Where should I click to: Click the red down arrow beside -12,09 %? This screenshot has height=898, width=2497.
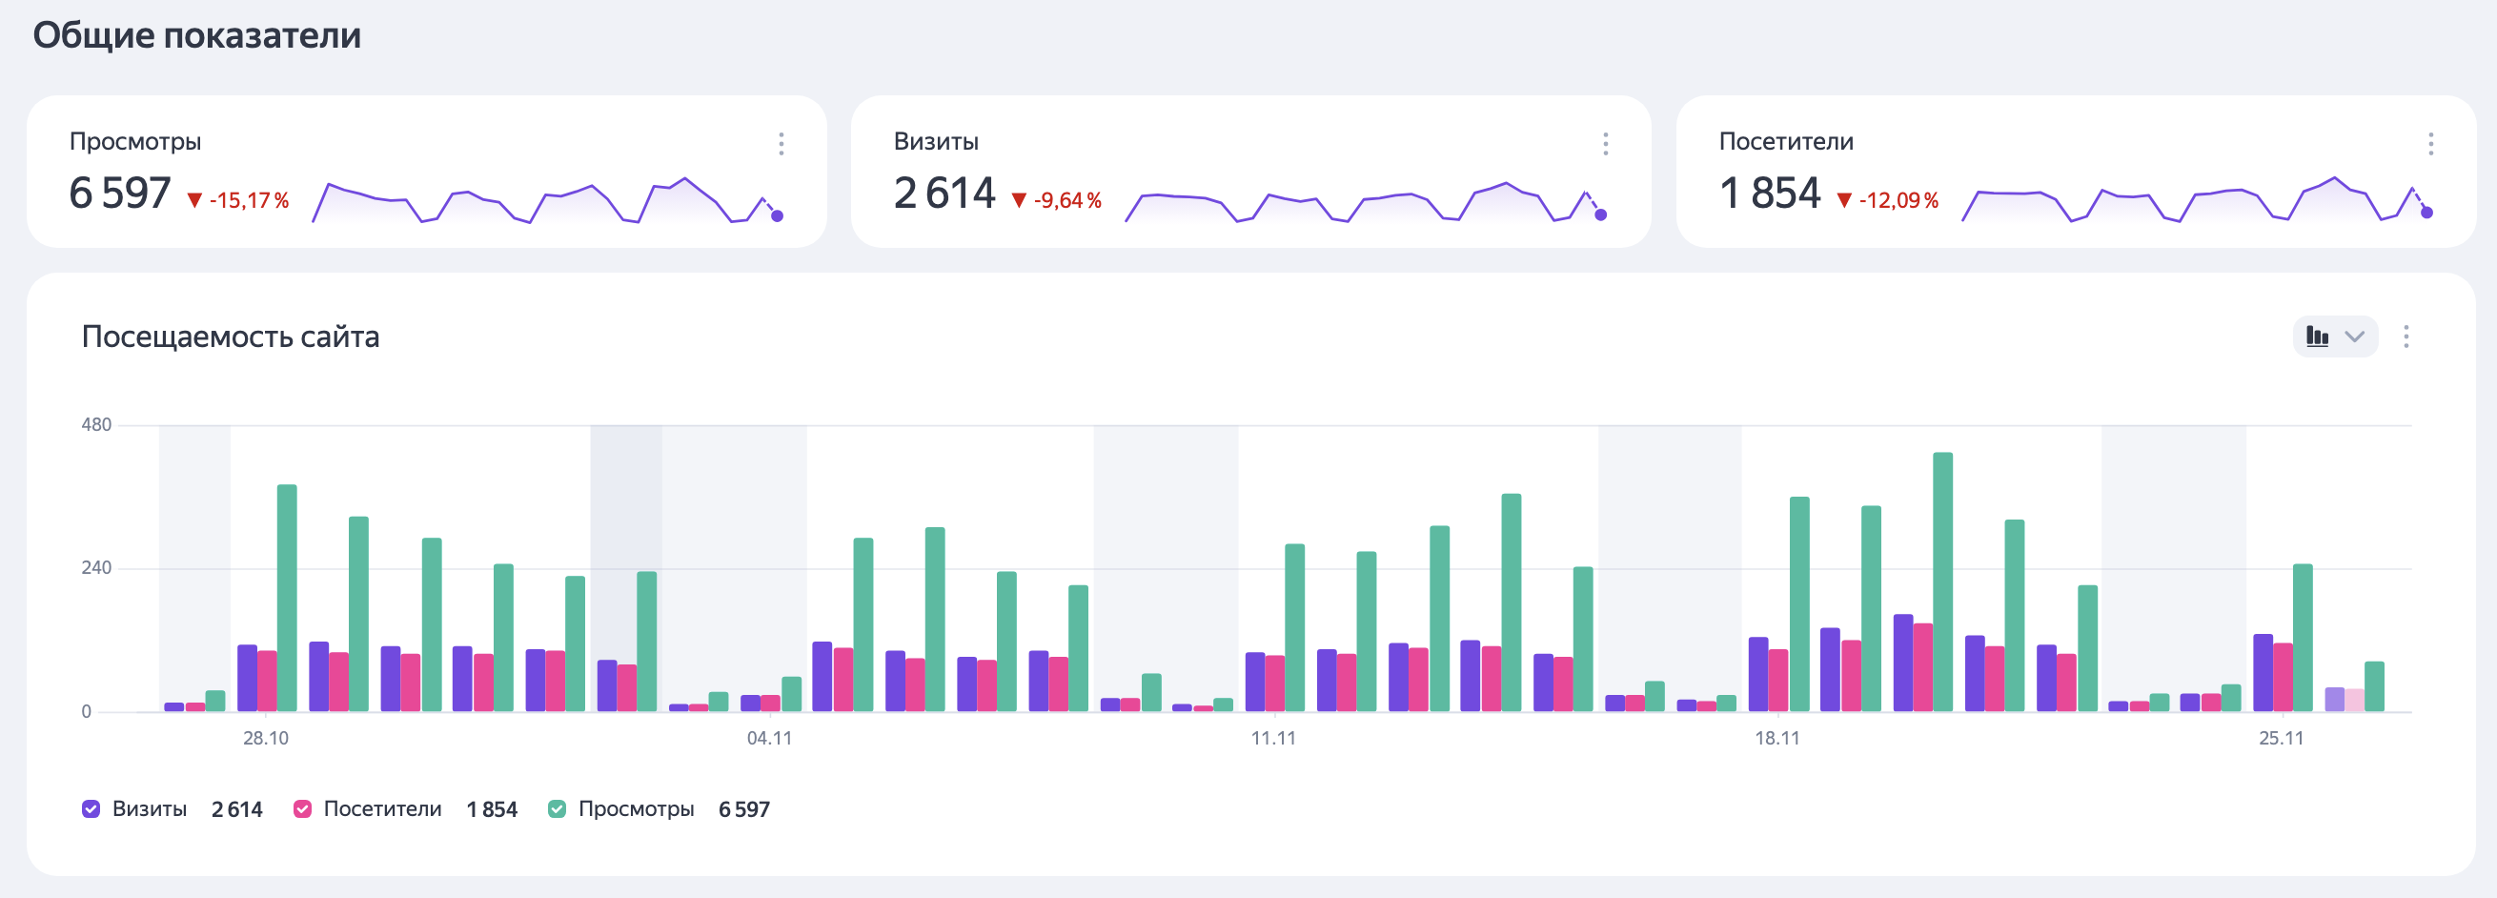tap(1843, 201)
